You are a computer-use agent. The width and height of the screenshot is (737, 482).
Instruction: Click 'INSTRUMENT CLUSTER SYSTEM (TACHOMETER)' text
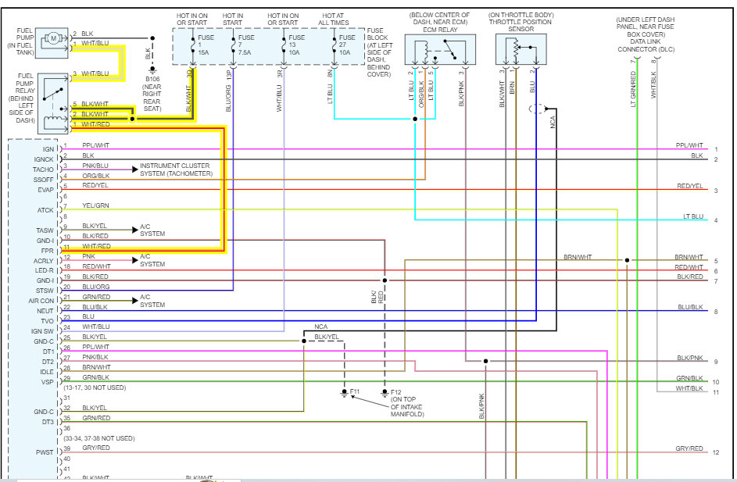177,170
